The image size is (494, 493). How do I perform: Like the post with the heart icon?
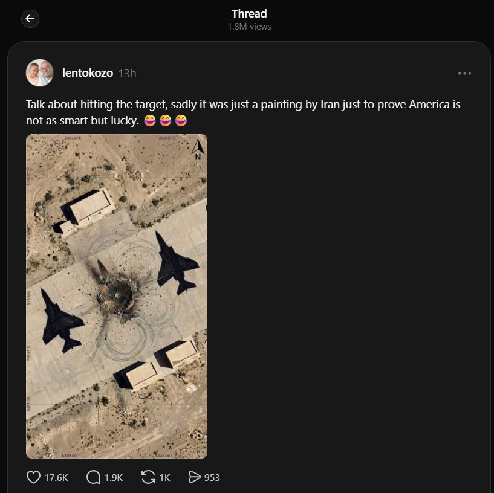[x=34, y=477]
